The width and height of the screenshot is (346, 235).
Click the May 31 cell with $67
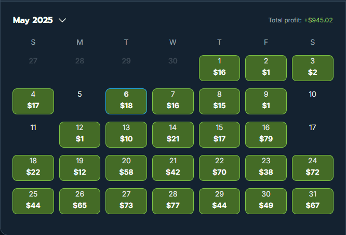(313, 201)
